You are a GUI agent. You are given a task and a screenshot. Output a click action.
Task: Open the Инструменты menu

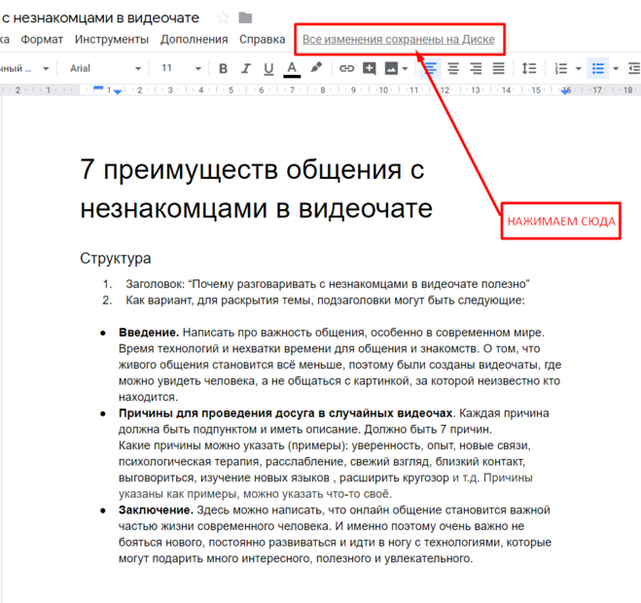[112, 39]
